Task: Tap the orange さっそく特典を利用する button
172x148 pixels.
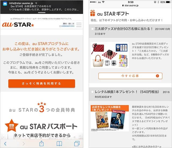Action: [x=42, y=84]
